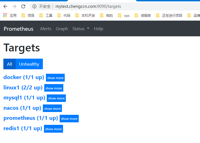Viewport: 200px width, 143px height.
Task: Open the Graph page
Action: pos(62,28)
